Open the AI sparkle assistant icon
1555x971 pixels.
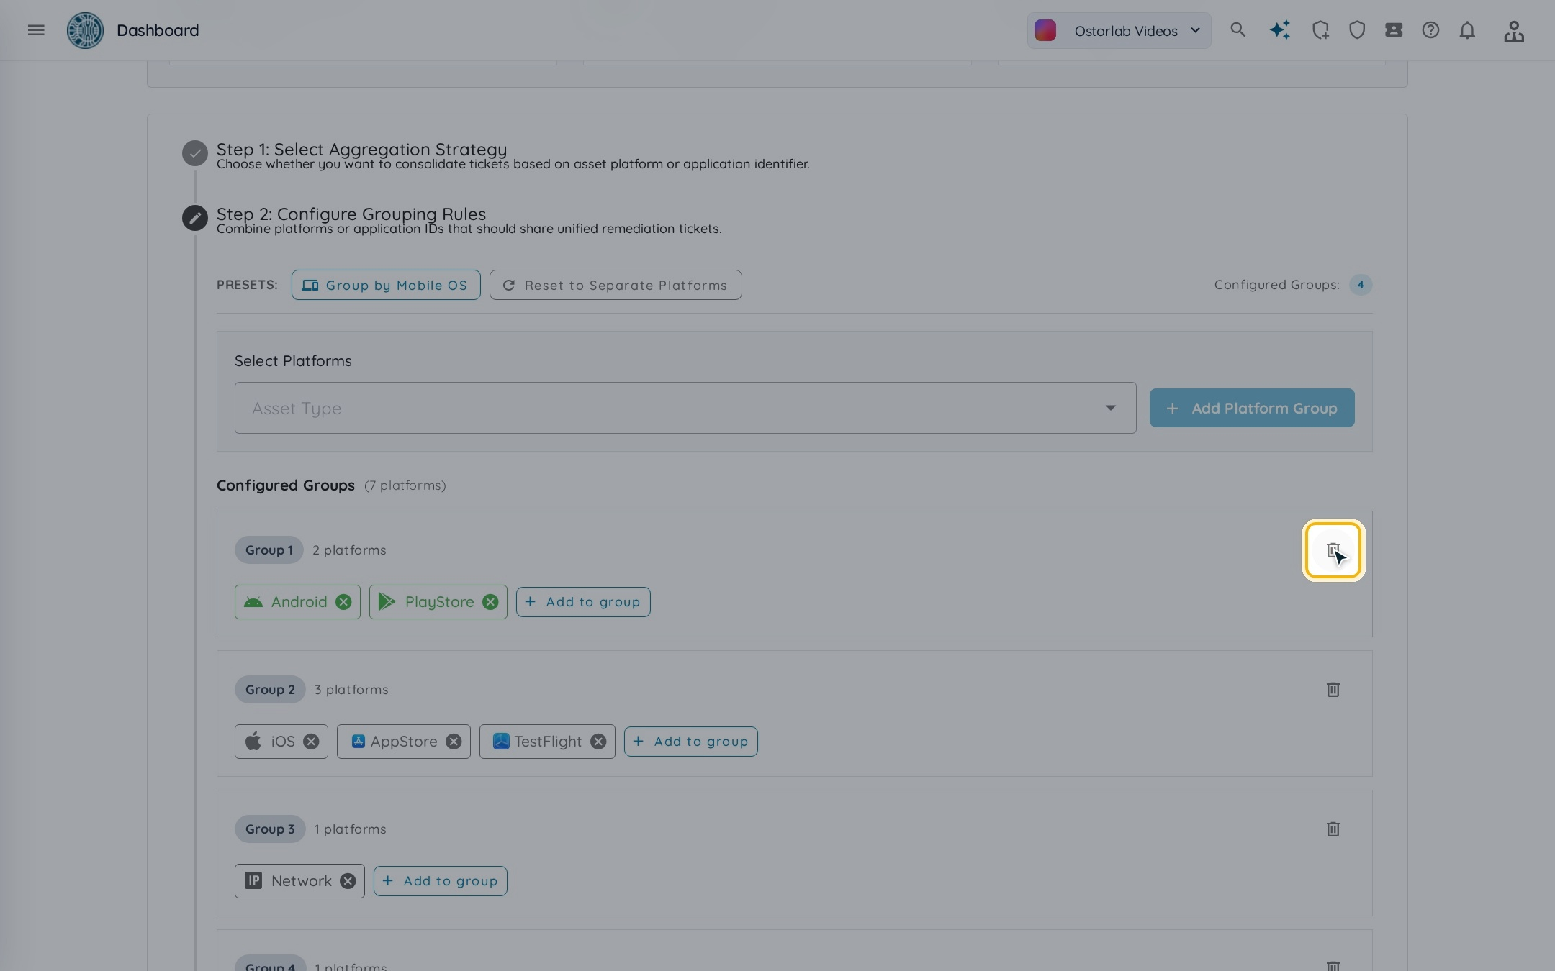(1280, 30)
